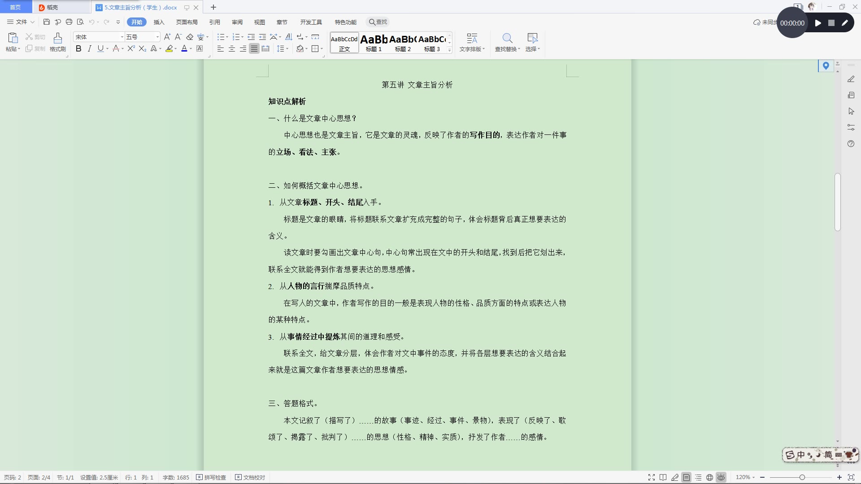Viewport: 861px width, 484px height.
Task: Expand the font size 五号 dropdown
Action: [157, 37]
